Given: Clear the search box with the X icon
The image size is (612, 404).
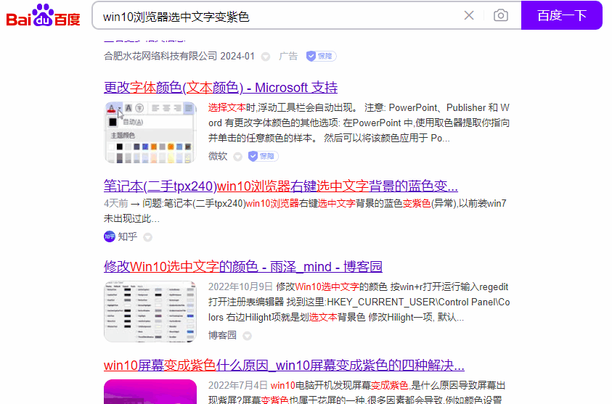Looking at the screenshot, I should pos(469,16).
